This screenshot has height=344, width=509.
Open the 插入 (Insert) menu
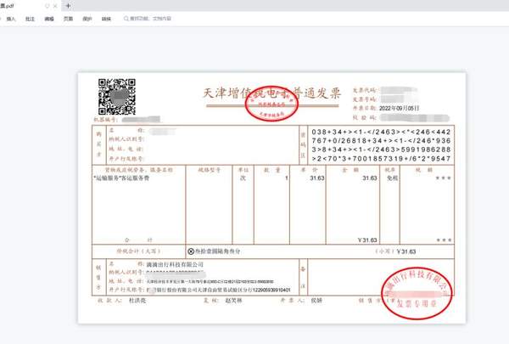pos(11,19)
